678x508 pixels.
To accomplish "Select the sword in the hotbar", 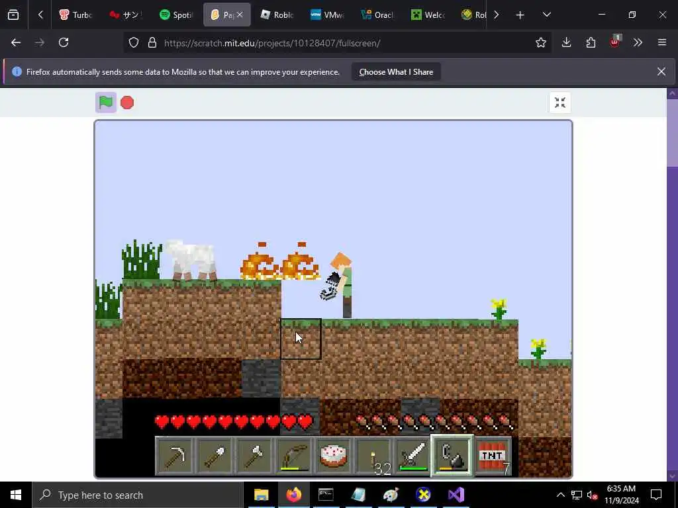I will point(413,456).
